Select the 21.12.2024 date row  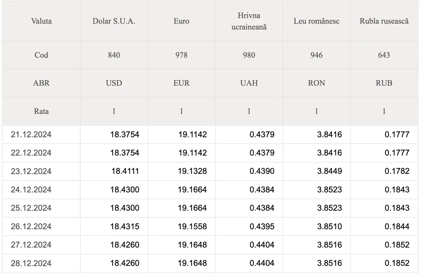pyautogui.click(x=210, y=134)
